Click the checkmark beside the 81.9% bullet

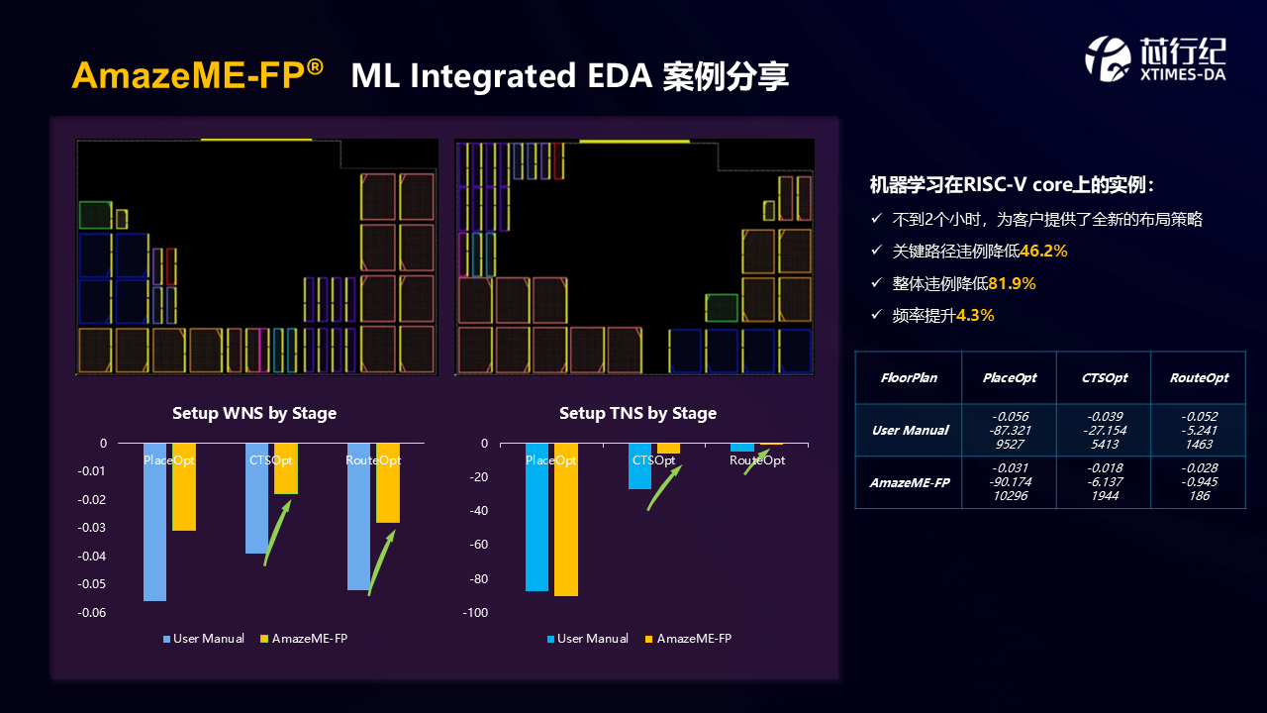coord(875,283)
